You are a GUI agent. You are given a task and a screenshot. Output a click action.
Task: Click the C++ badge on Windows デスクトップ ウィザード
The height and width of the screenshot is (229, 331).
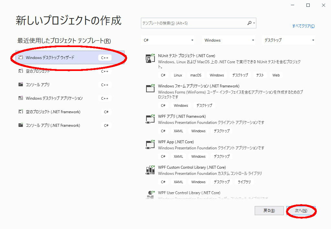coord(105,57)
